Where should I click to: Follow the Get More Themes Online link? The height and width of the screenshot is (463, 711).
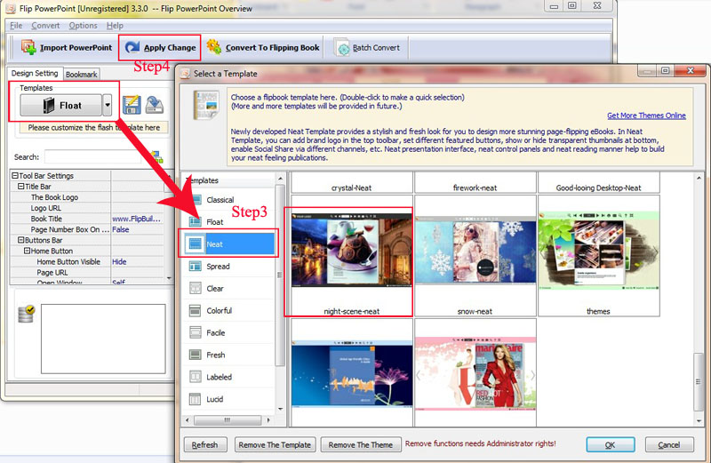(x=646, y=116)
